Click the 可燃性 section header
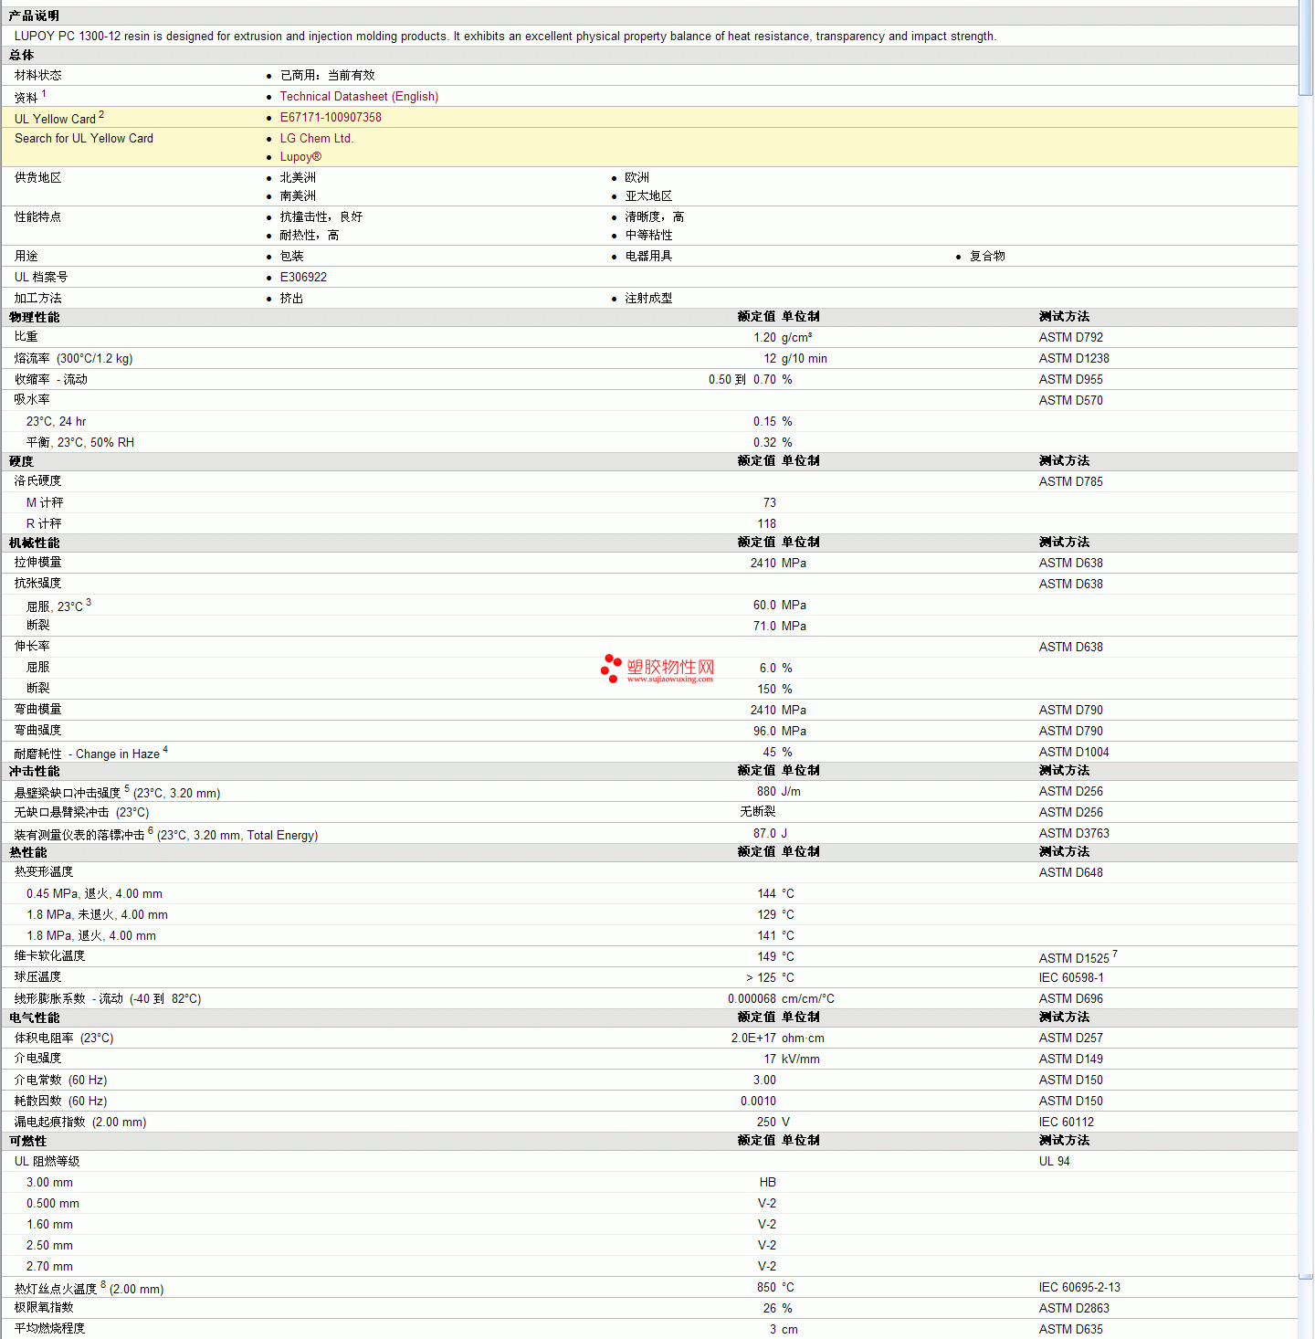This screenshot has height=1339, width=1315. coord(27,1141)
